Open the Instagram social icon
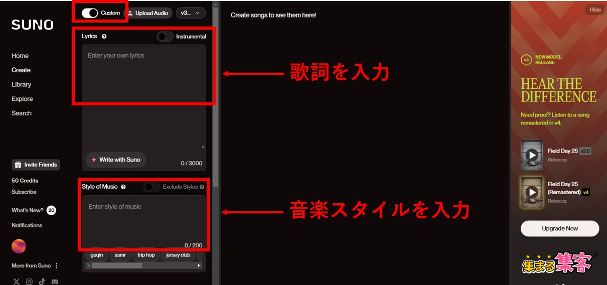607x285 pixels. pos(30,281)
